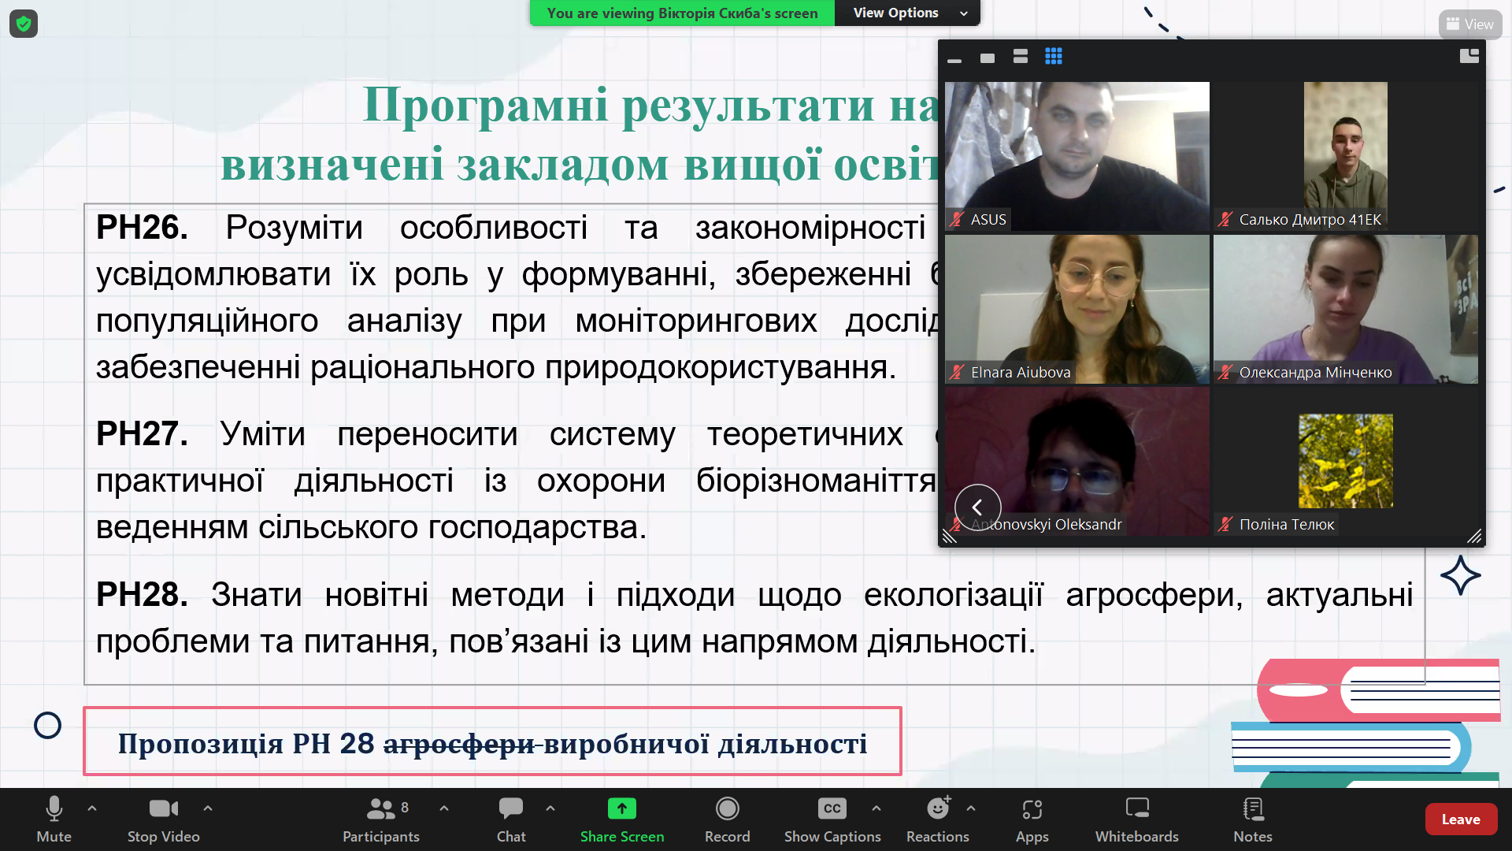Start recording the meeting
This screenshot has height=851, width=1512.
[726, 819]
